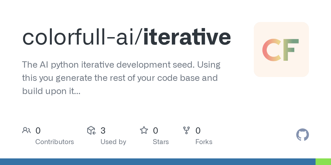Screen dimensions: 331x165
Task: Click the 'colorfull-ai' owner name
Action: tap(78, 37)
